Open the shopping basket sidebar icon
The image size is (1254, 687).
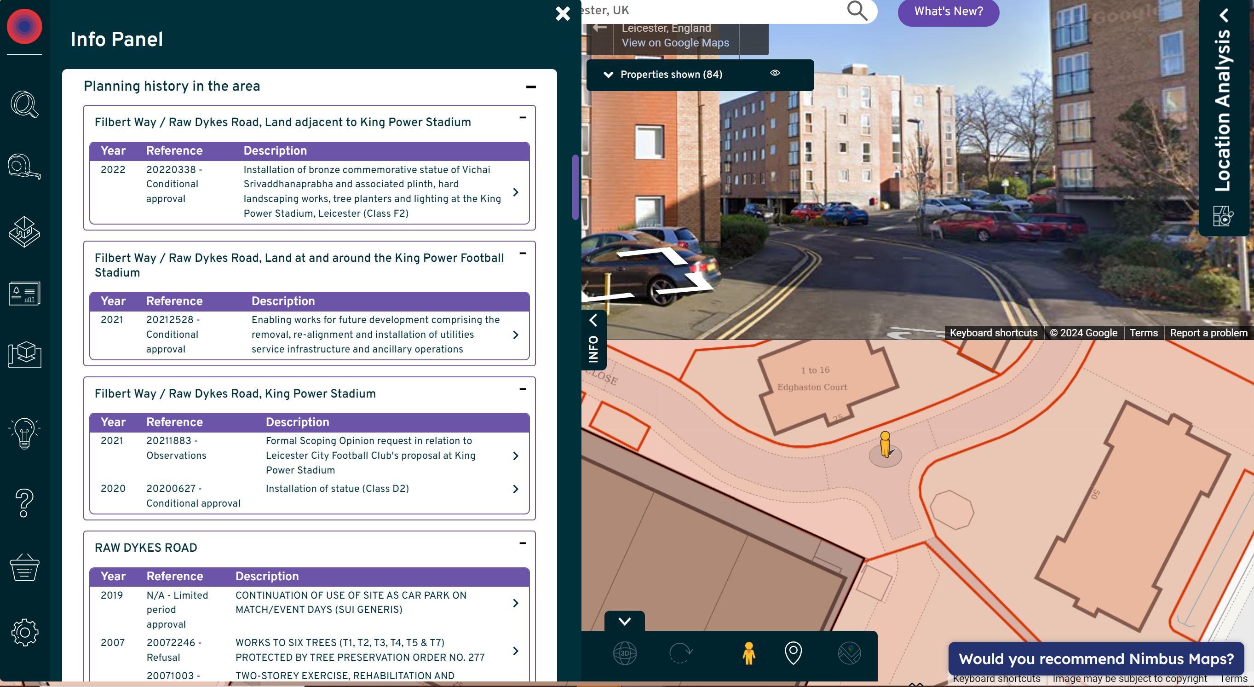click(24, 567)
